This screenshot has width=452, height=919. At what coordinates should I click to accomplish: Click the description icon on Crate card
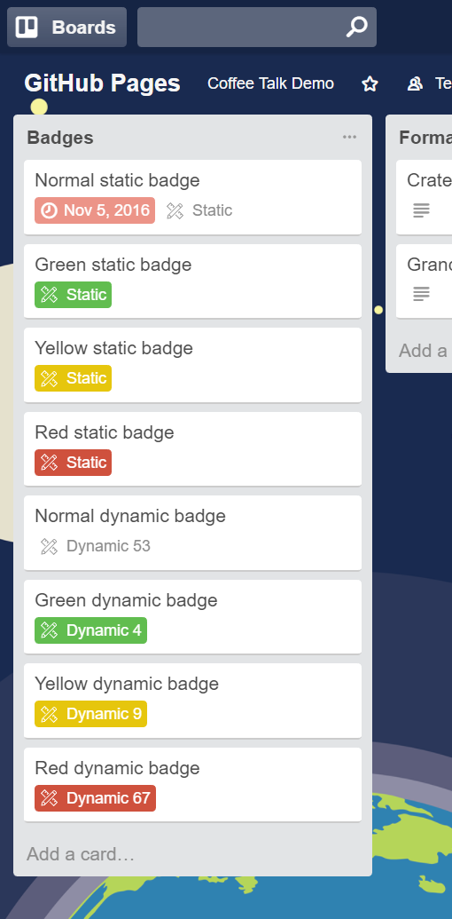point(421,210)
